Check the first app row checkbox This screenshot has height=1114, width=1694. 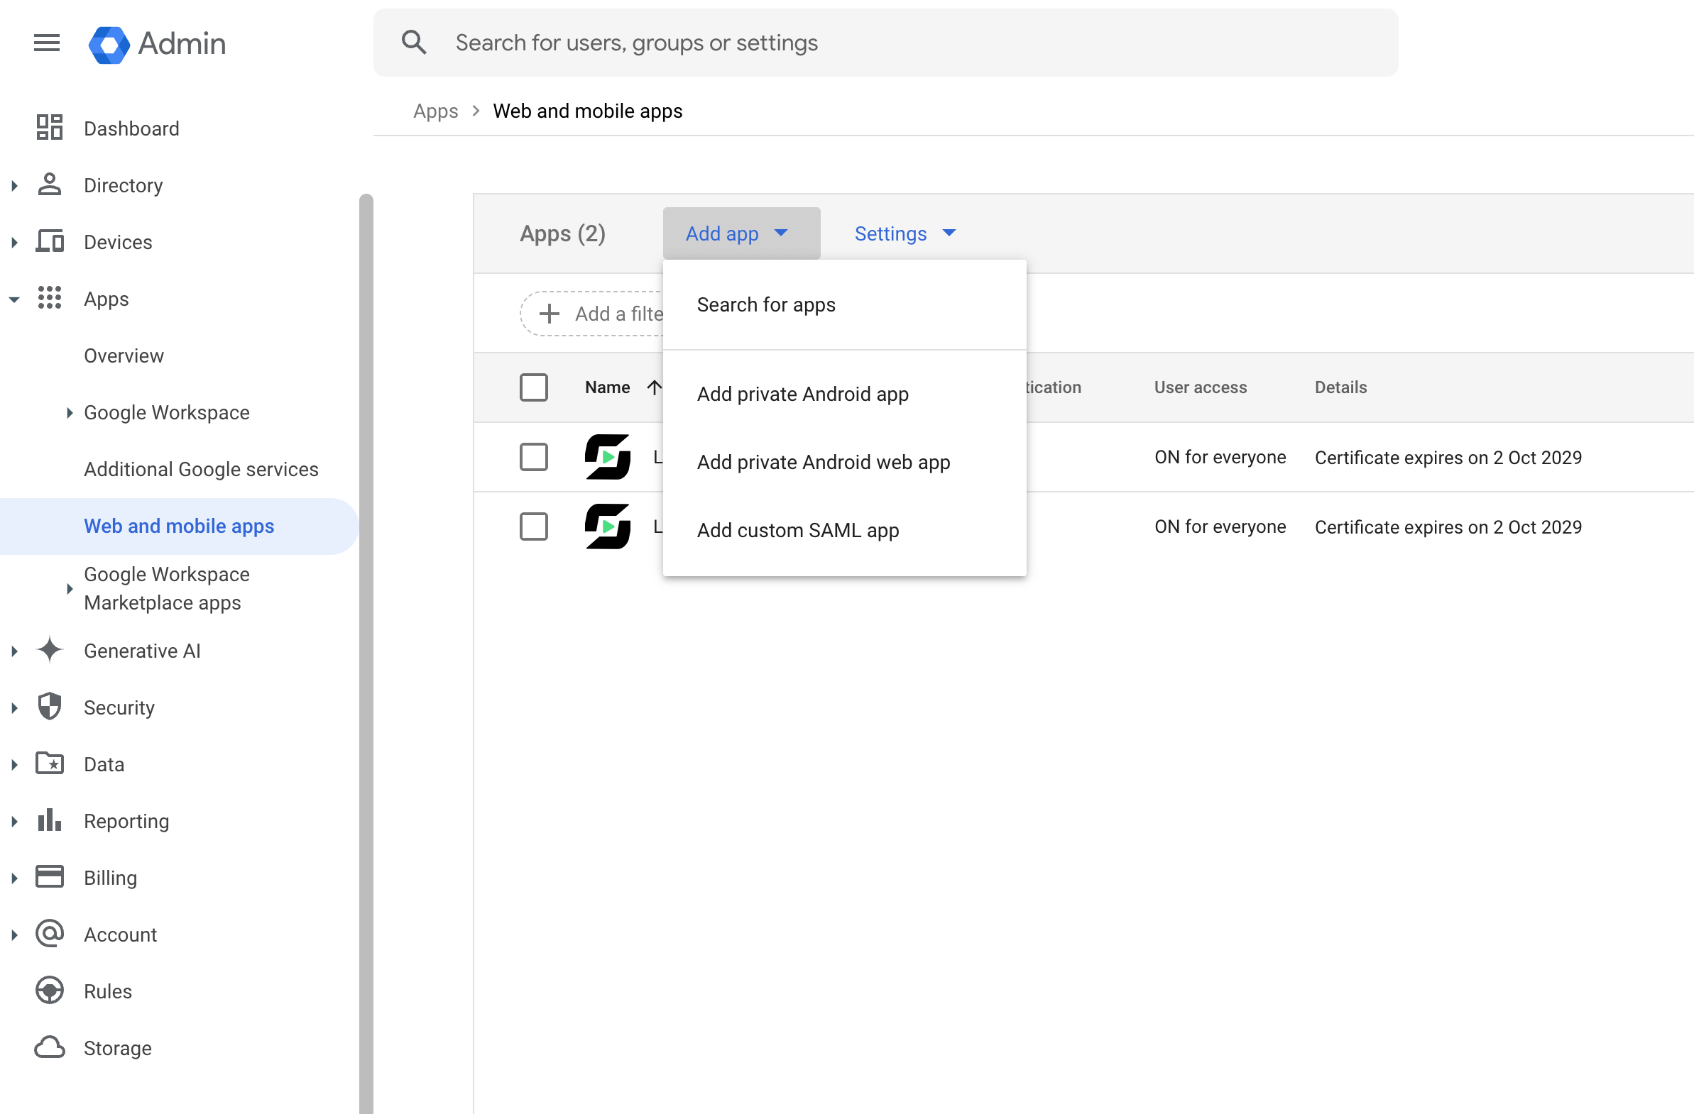533,457
